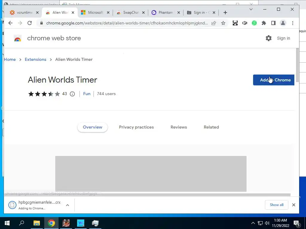The image size is (306, 229).
Task: Open a new tab with the plus button
Action: [x=225, y=13]
